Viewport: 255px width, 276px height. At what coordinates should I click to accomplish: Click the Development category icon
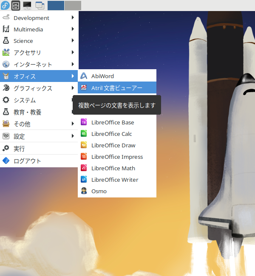(6, 17)
